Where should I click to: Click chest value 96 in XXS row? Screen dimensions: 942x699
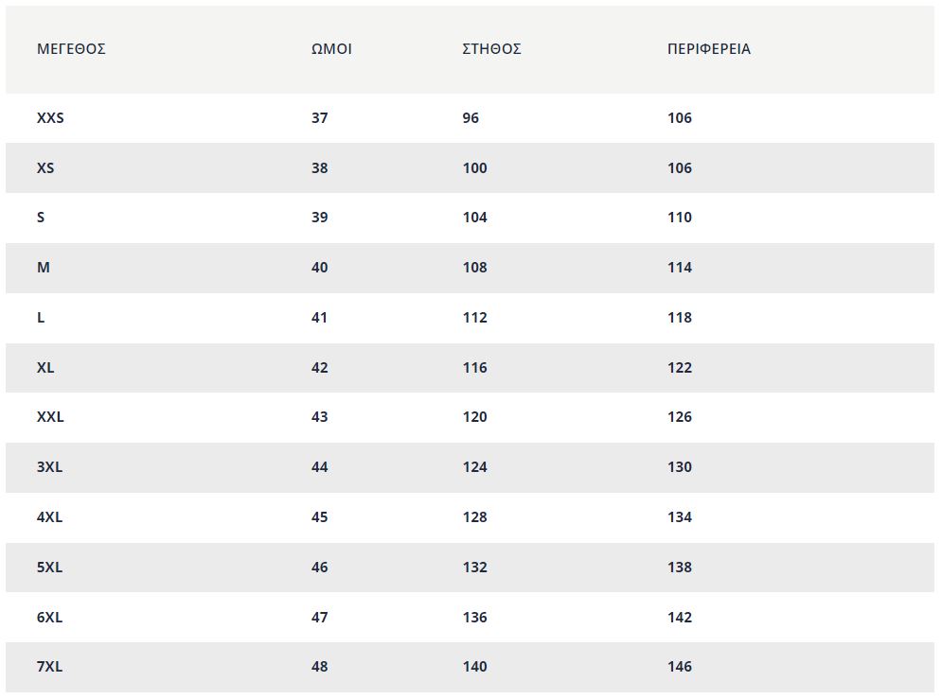pyautogui.click(x=471, y=117)
